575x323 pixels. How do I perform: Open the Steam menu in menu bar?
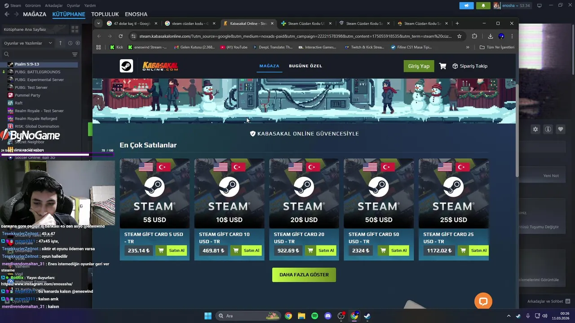(12, 5)
